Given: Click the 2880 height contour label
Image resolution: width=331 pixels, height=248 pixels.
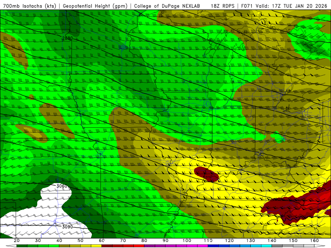Looking at the screenshot, I should (67, 38).
